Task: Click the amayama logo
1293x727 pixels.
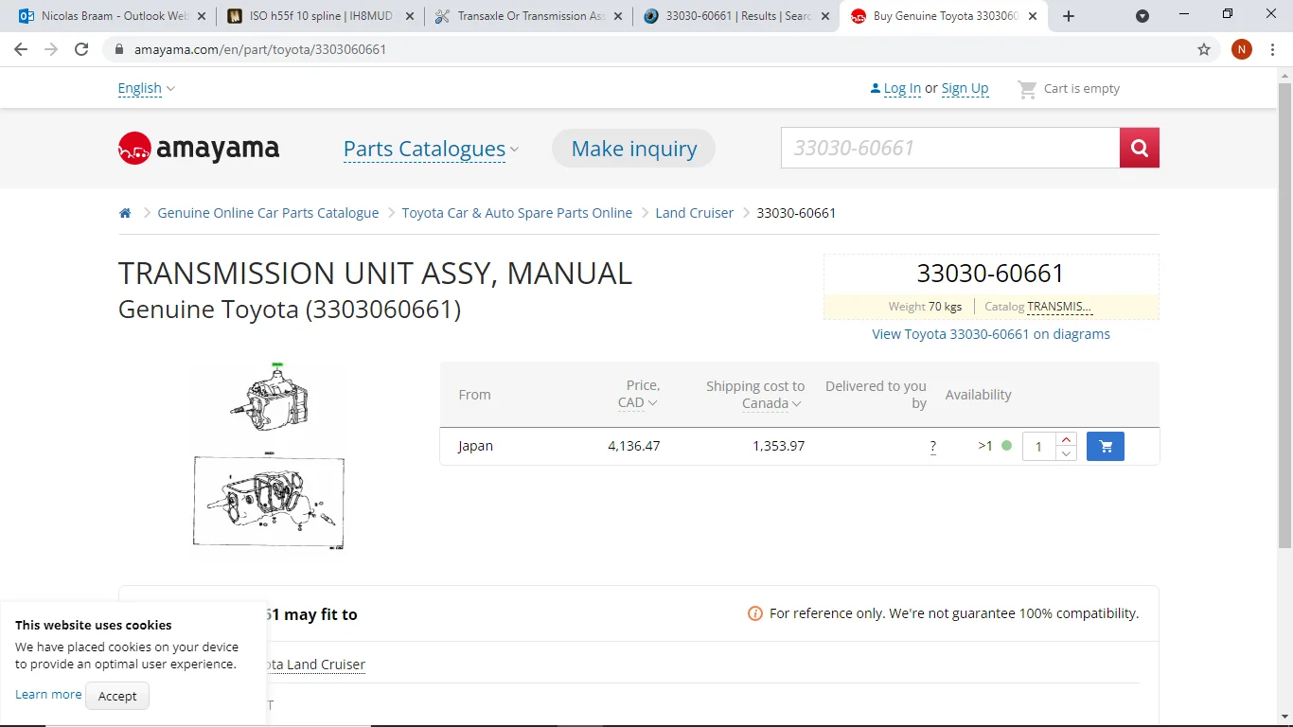Action: [199, 149]
